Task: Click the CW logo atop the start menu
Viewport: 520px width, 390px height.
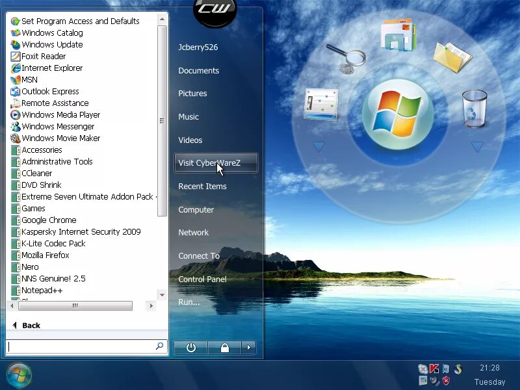Action: click(215, 11)
